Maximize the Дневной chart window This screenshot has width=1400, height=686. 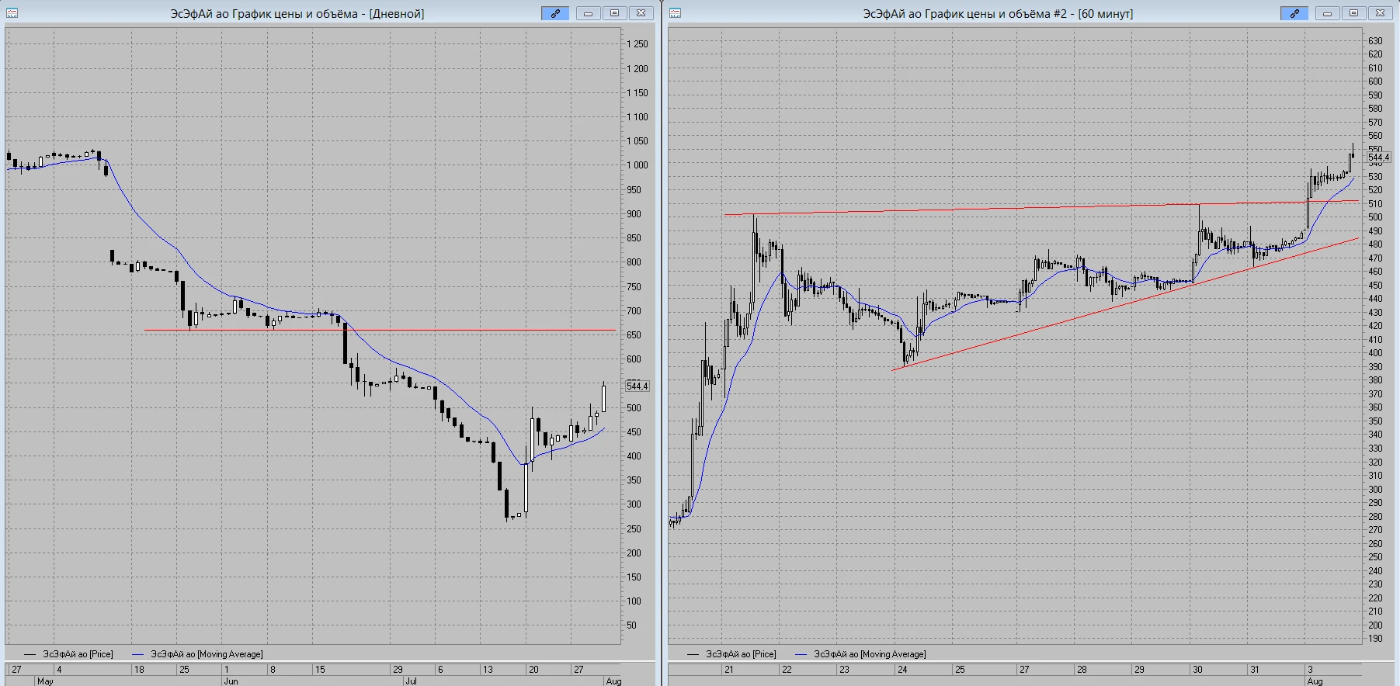point(614,13)
